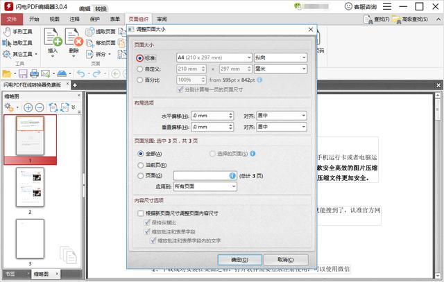The height and width of the screenshot is (282, 444).
Task: Click the 取消 button
Action: pyautogui.click(x=285, y=259)
